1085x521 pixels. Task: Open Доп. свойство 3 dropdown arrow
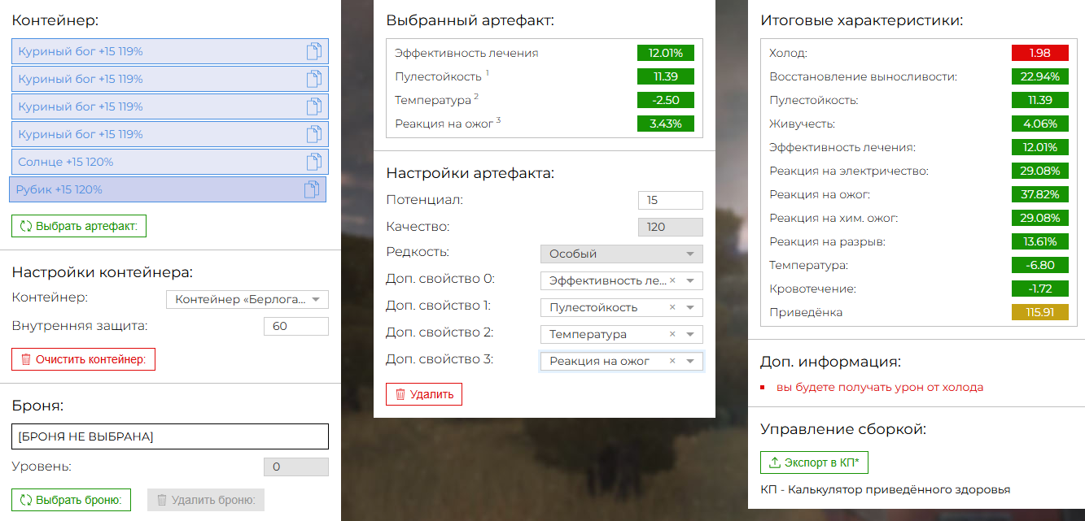click(x=689, y=362)
